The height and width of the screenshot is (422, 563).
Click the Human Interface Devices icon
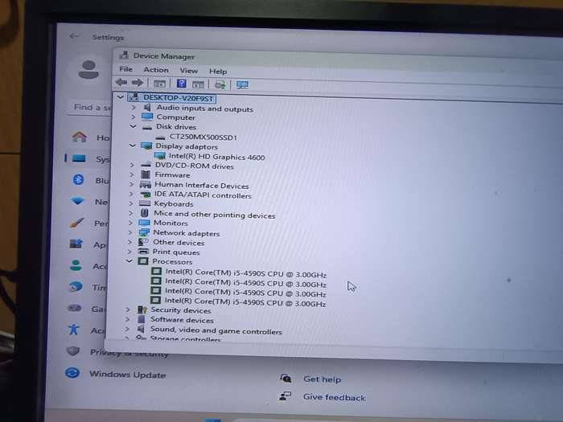pyautogui.click(x=145, y=184)
